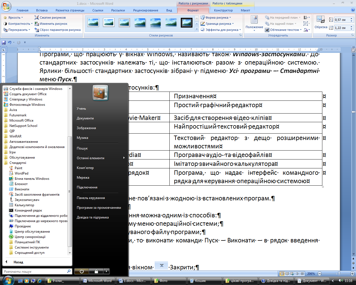
Task: Open the Макет tab
Action: point(245,10)
